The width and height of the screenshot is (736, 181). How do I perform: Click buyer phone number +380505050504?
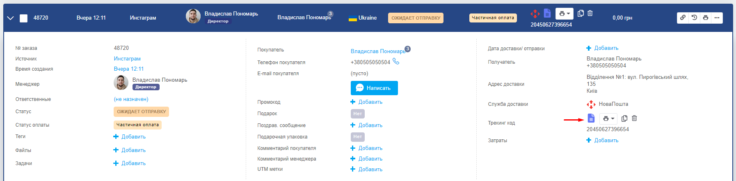pyautogui.click(x=370, y=63)
